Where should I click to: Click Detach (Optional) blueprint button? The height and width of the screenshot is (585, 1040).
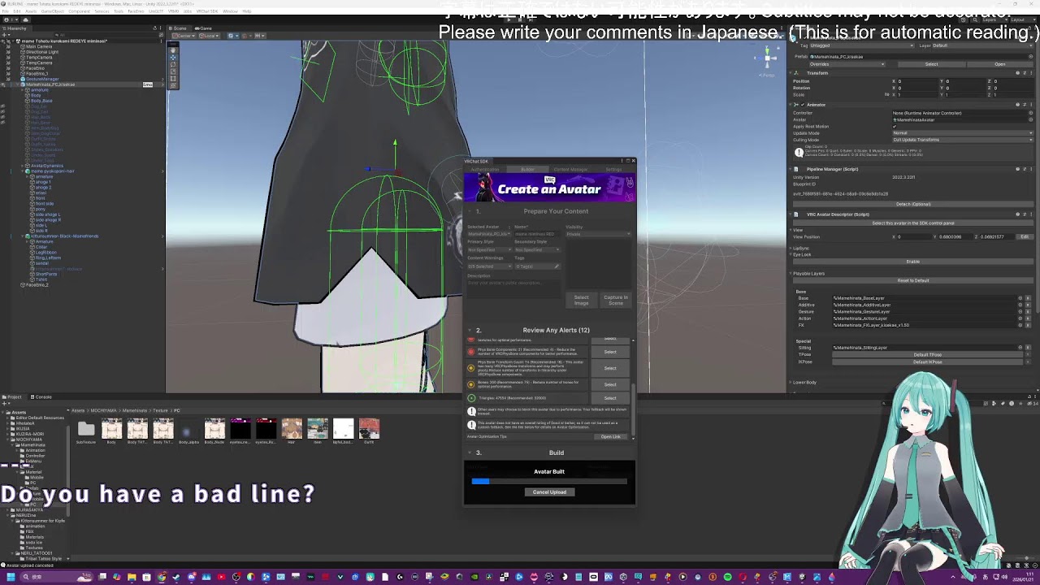tap(912, 204)
